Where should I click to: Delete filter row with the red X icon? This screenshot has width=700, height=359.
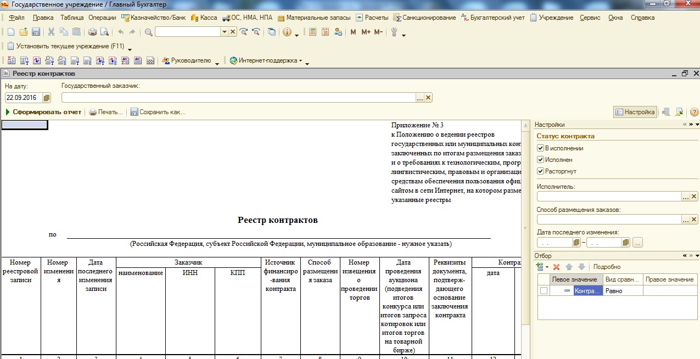(x=556, y=267)
